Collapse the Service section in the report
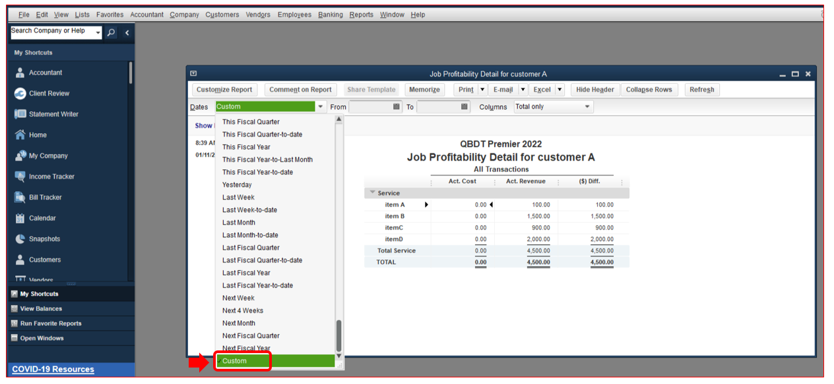Viewport: 834px width, 384px height. [371, 193]
